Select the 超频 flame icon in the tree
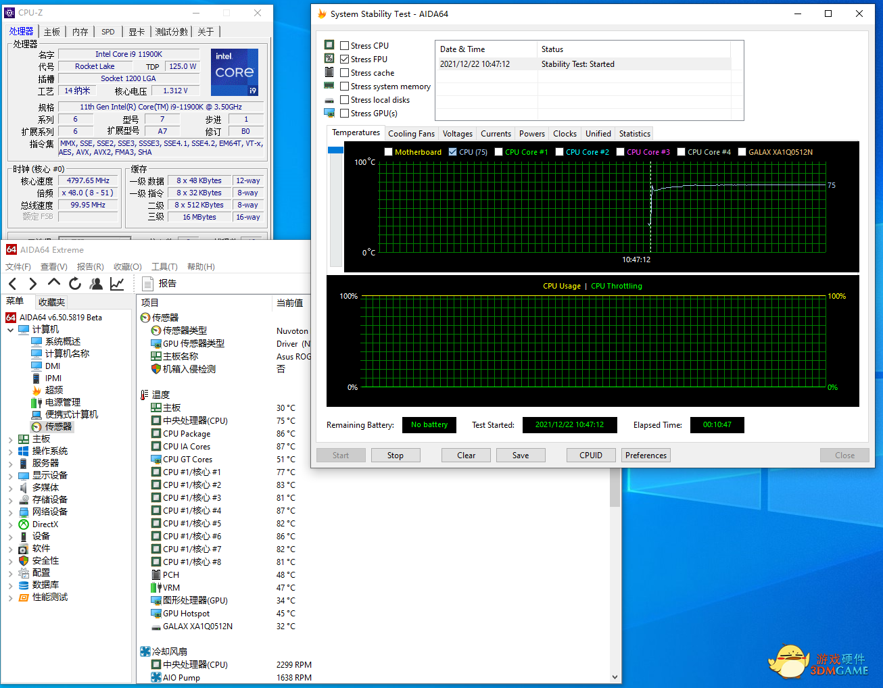Viewport: 883px width, 688px height. (x=37, y=390)
